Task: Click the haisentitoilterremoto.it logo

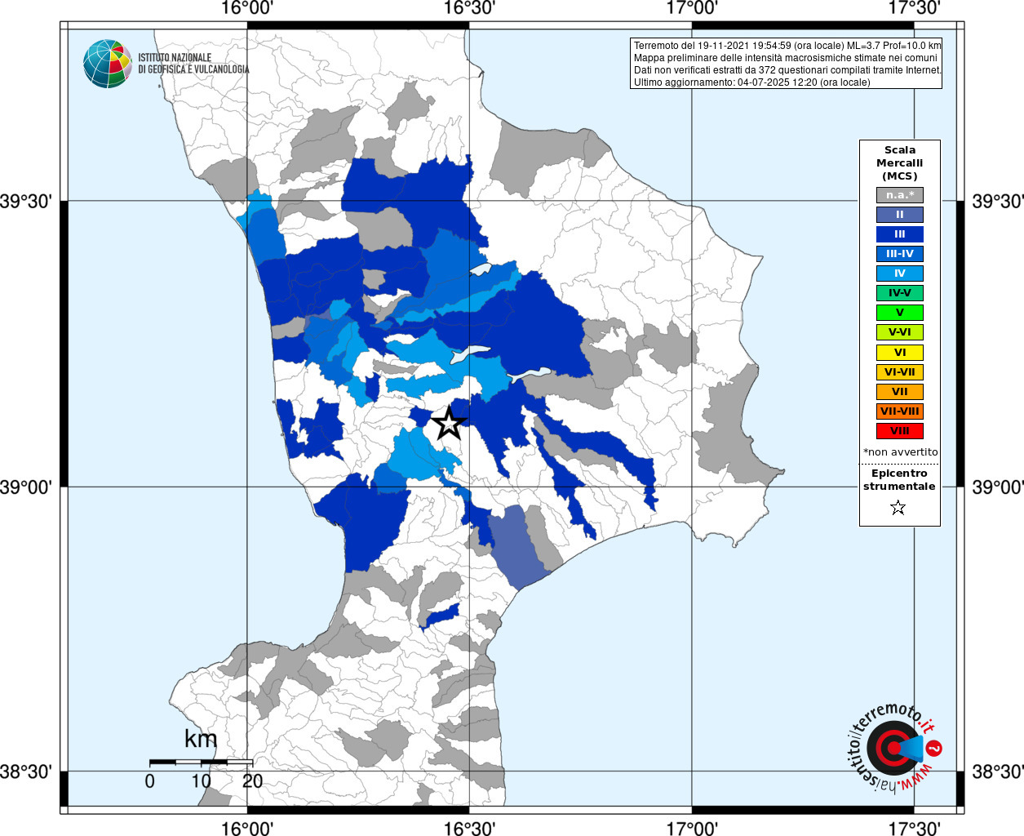Action: (895, 748)
